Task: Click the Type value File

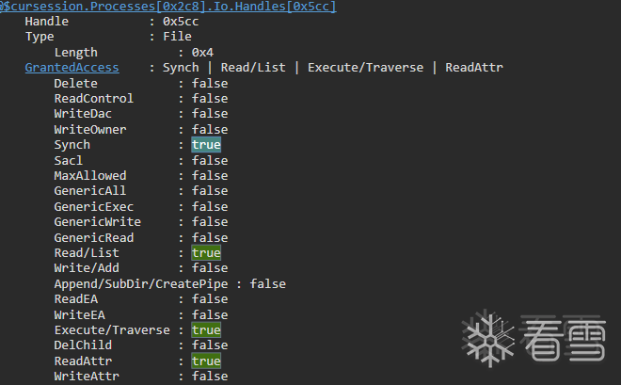Action: pyautogui.click(x=176, y=37)
